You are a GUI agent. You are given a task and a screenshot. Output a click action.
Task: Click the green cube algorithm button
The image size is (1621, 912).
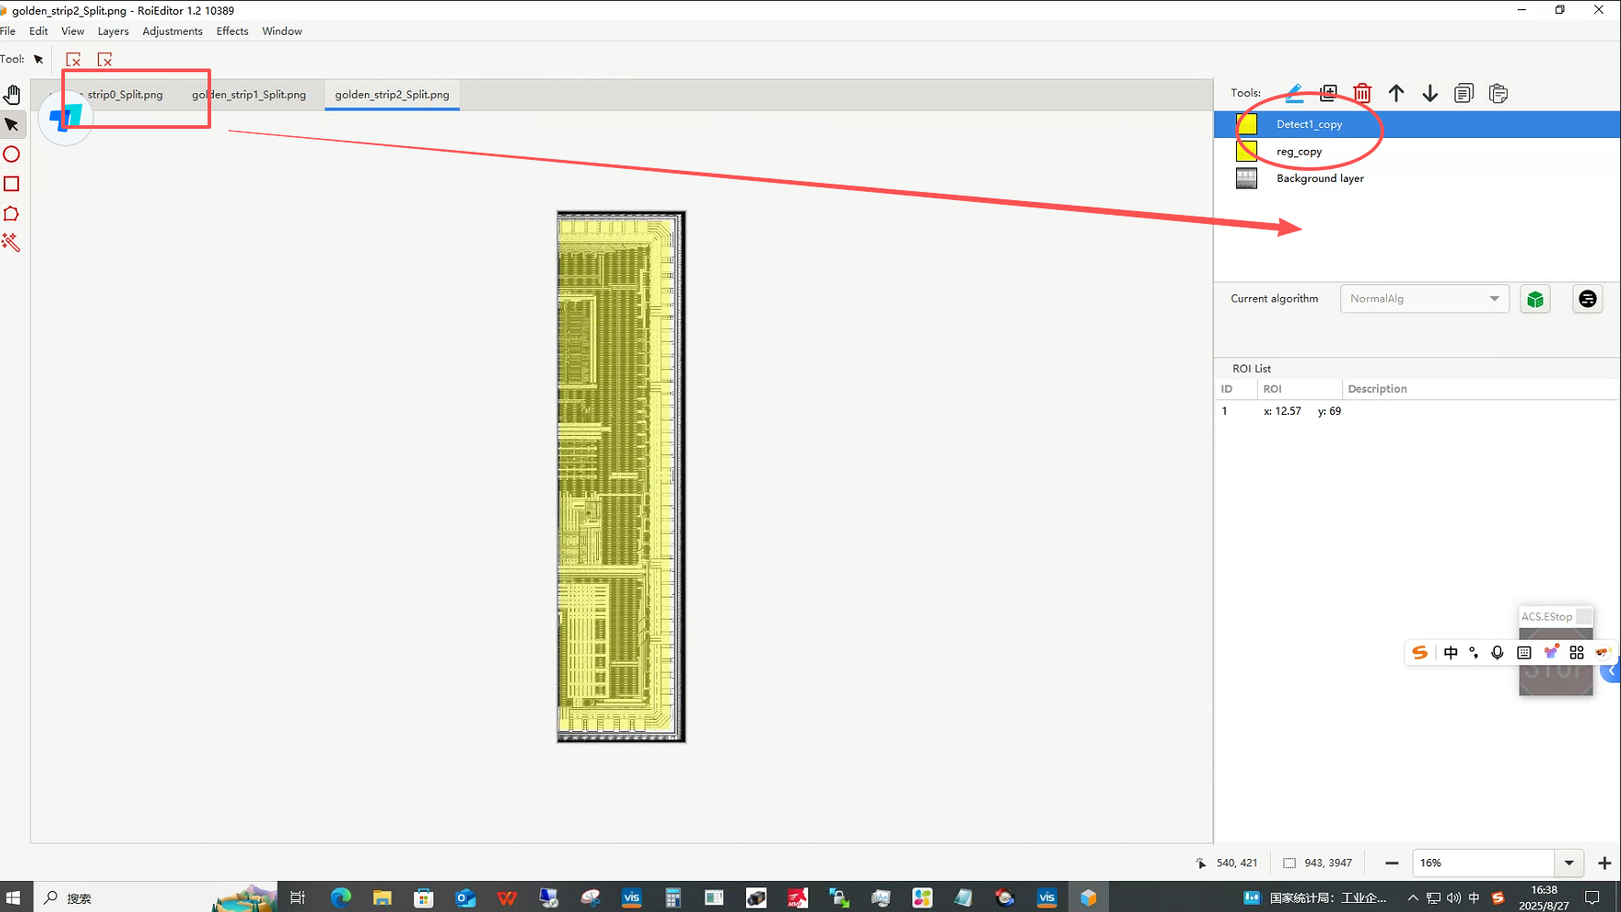(x=1535, y=300)
